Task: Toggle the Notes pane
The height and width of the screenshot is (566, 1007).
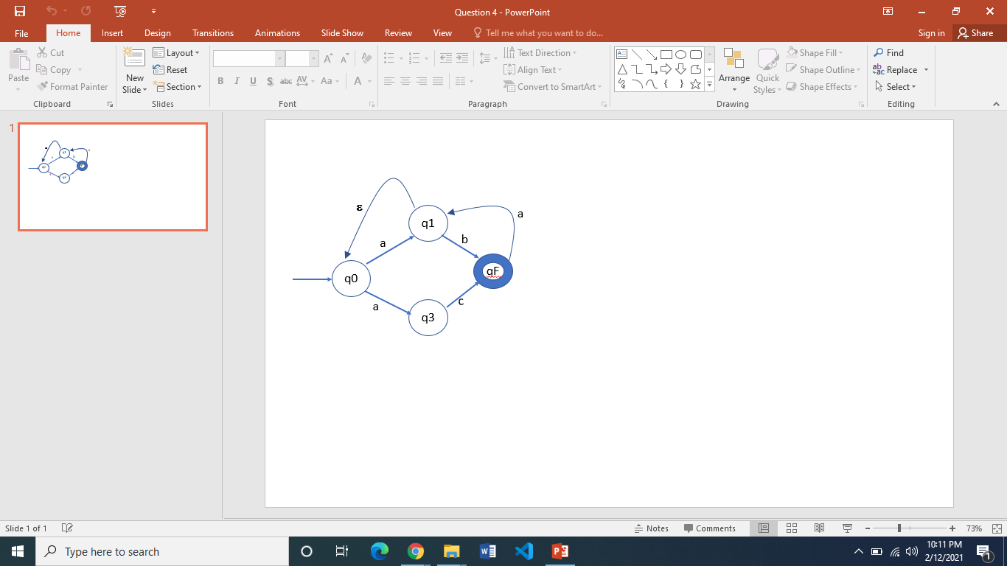Action: [652, 528]
